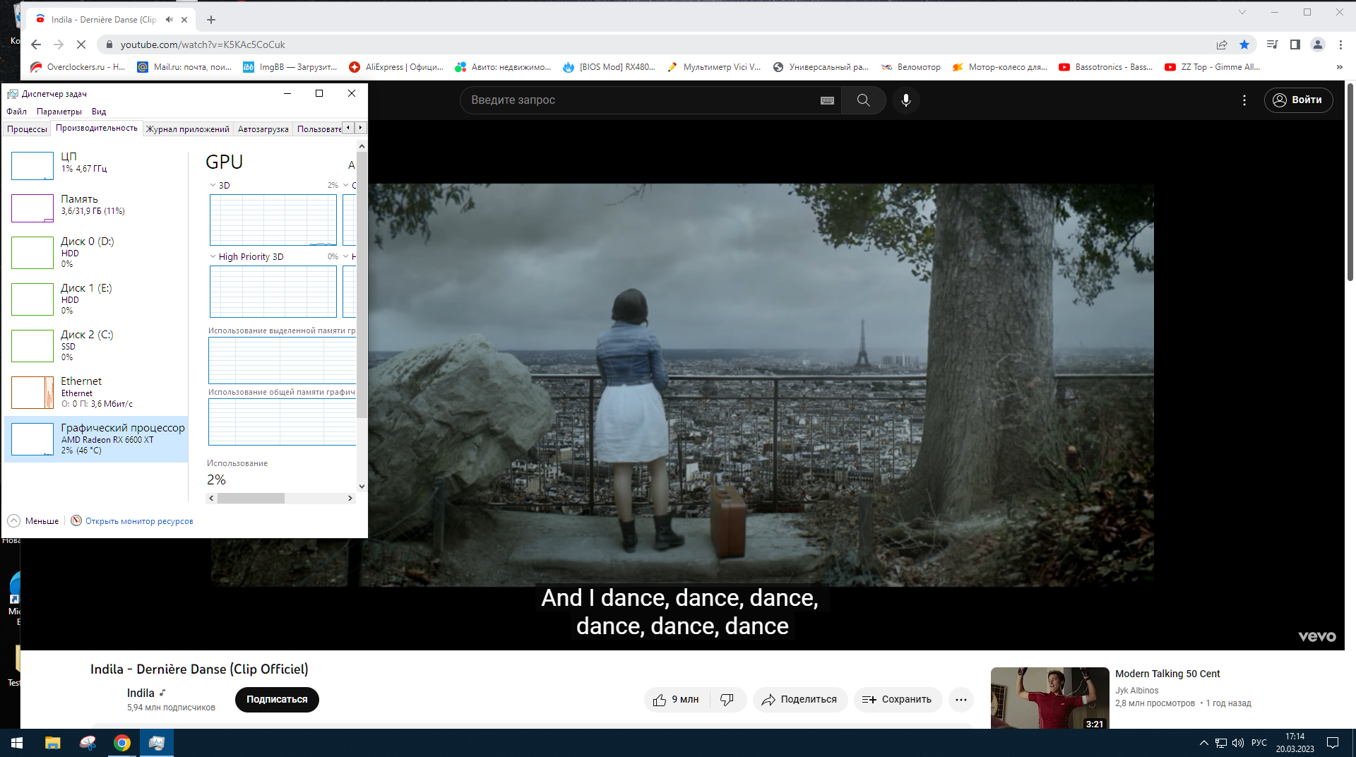The height and width of the screenshot is (757, 1356).
Task: Open the share page icon in address bar
Action: point(1222,44)
